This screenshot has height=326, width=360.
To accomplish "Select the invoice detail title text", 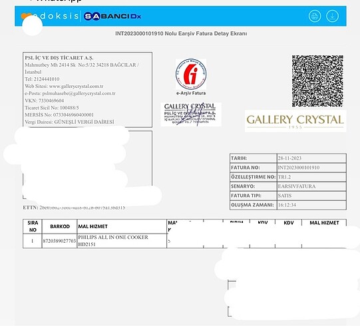I will (x=181, y=33).
